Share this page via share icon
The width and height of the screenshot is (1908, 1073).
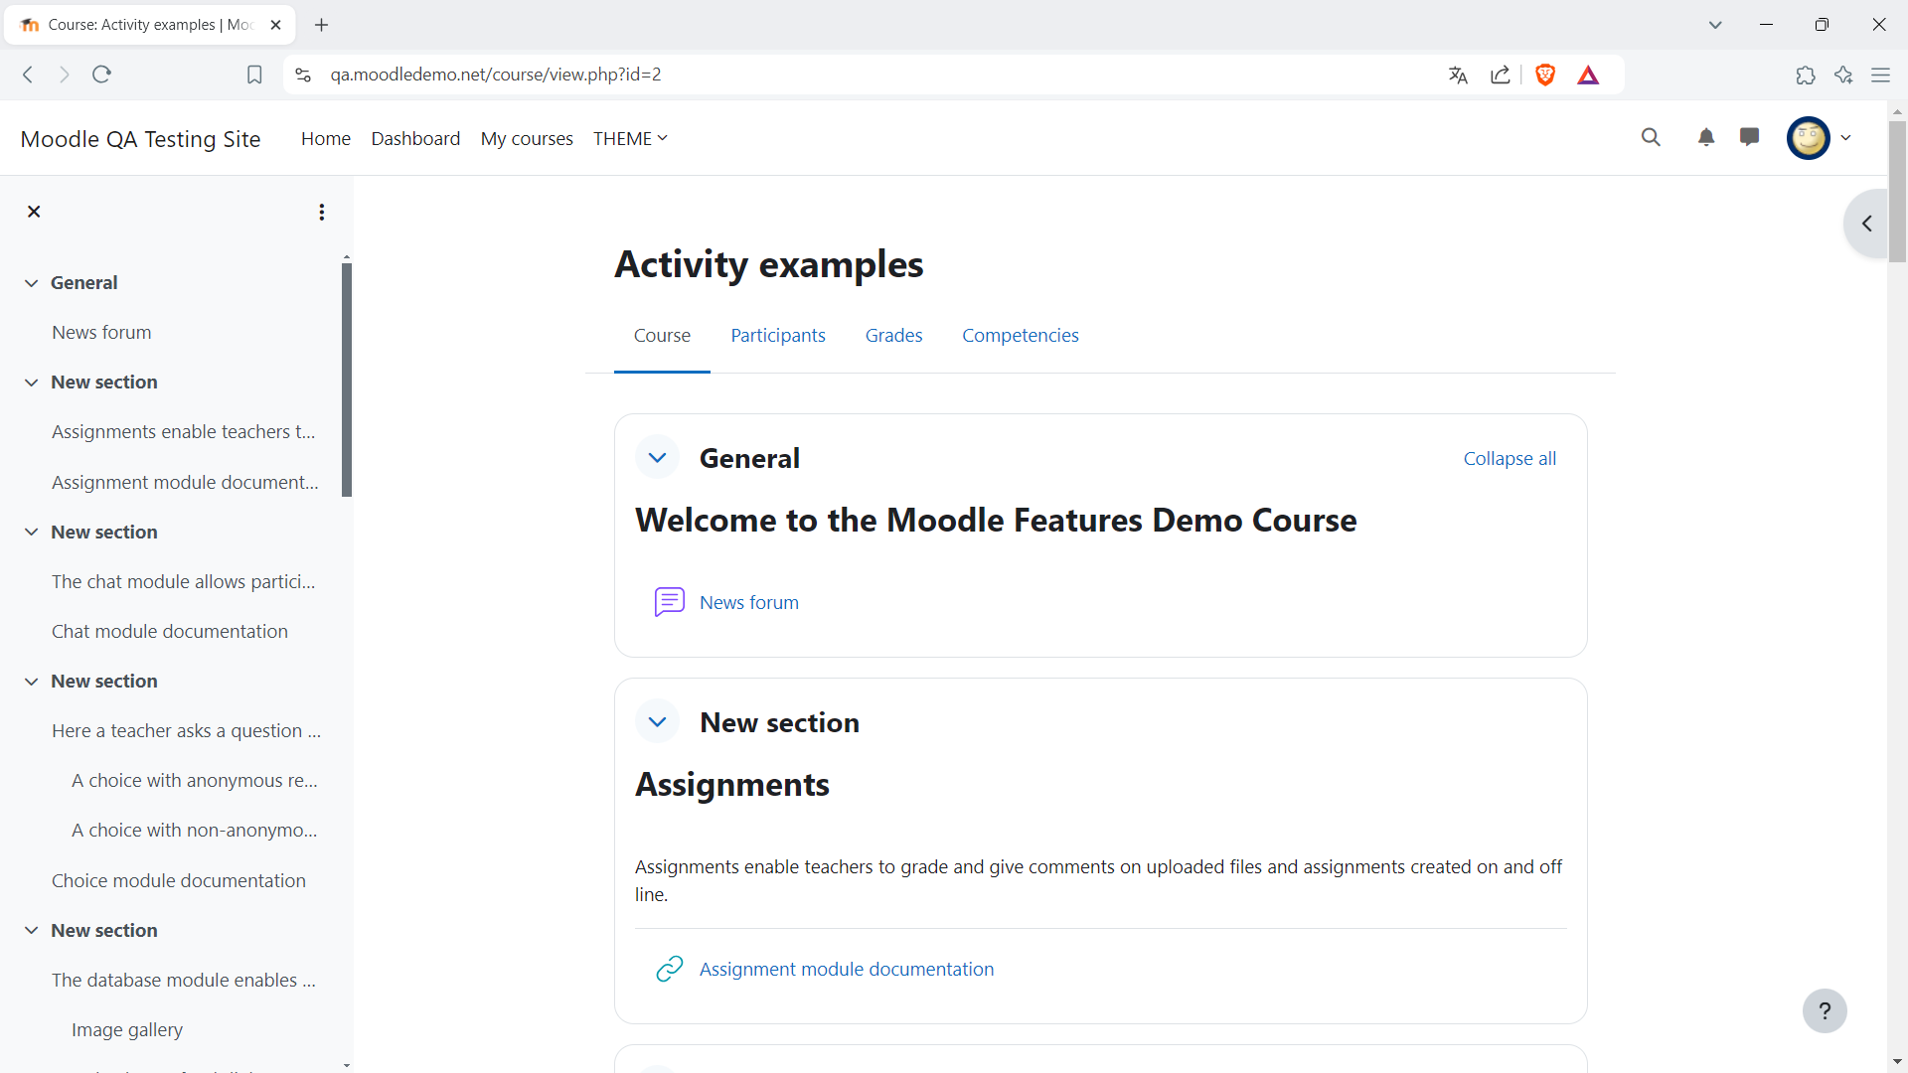[x=1501, y=75]
